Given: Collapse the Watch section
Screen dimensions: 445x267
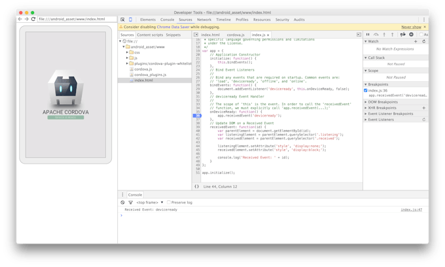Looking at the screenshot, I should (366, 41).
